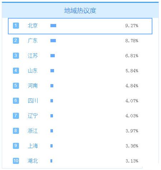161x170 pixels.
Task: Select the 广东 region name
Action: click(33, 40)
